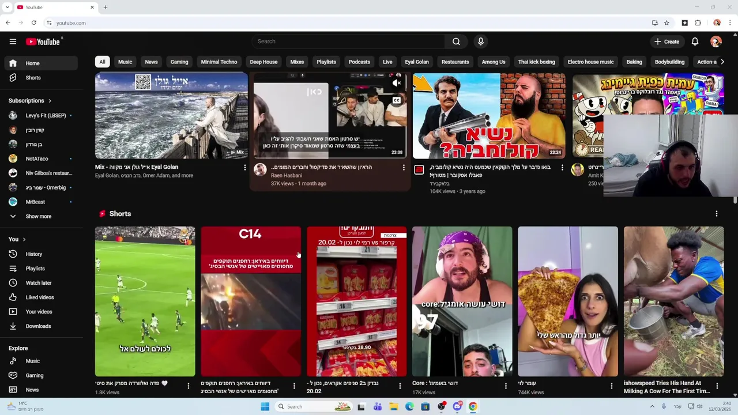Open Windows Start menu
This screenshot has height=415, width=738.
[x=265, y=406]
